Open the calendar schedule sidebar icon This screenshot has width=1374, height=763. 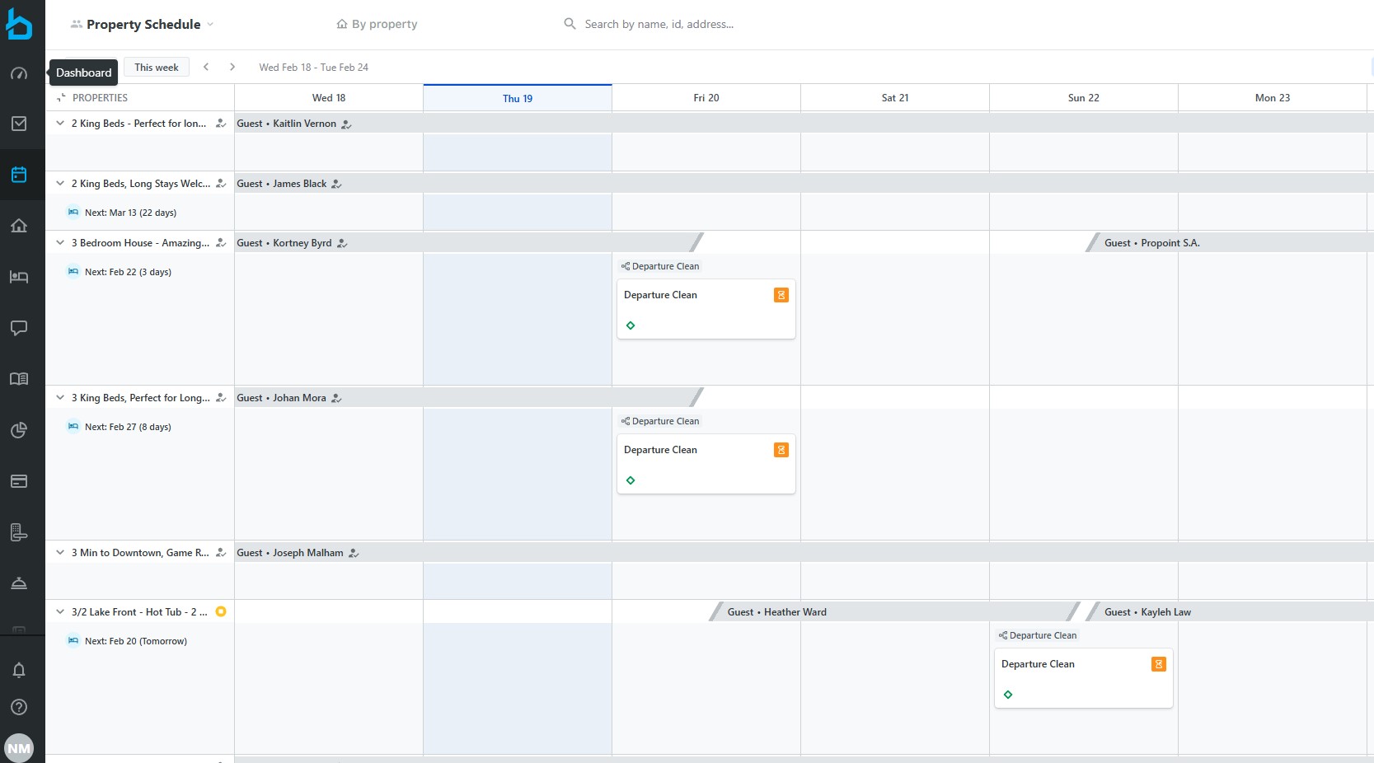(x=19, y=175)
